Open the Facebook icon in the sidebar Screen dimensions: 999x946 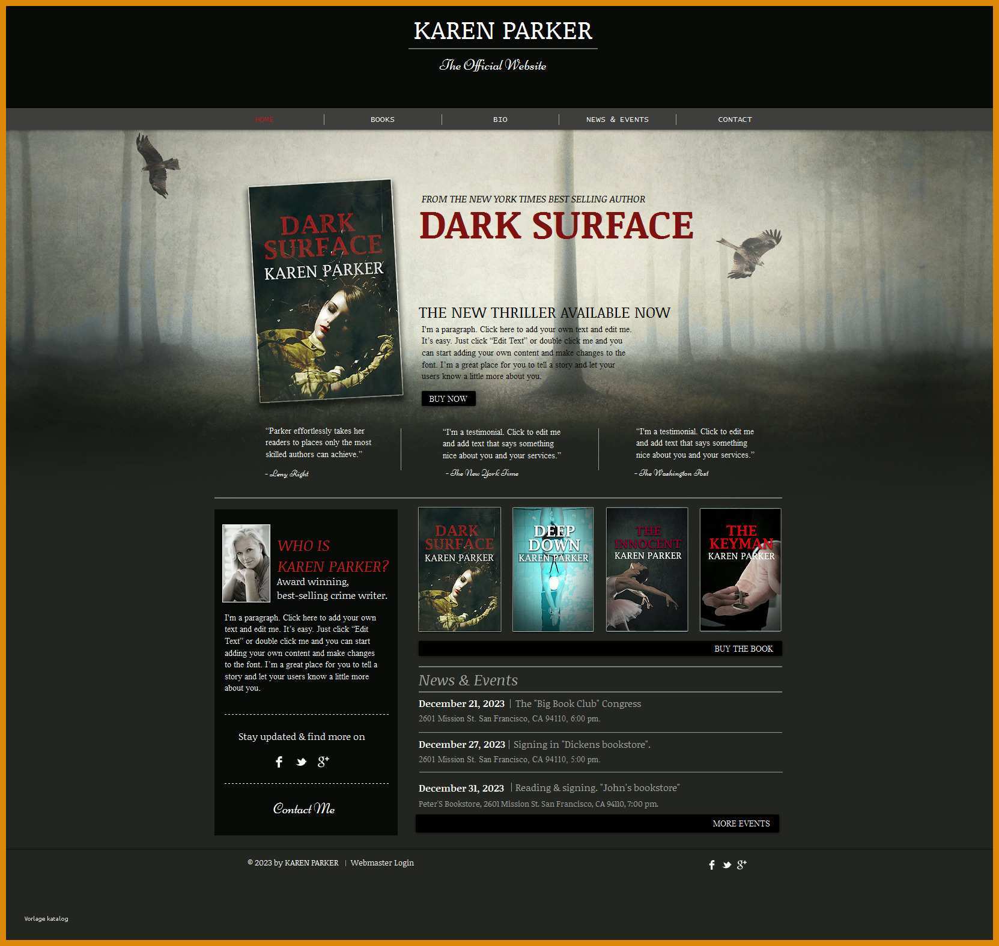[279, 762]
